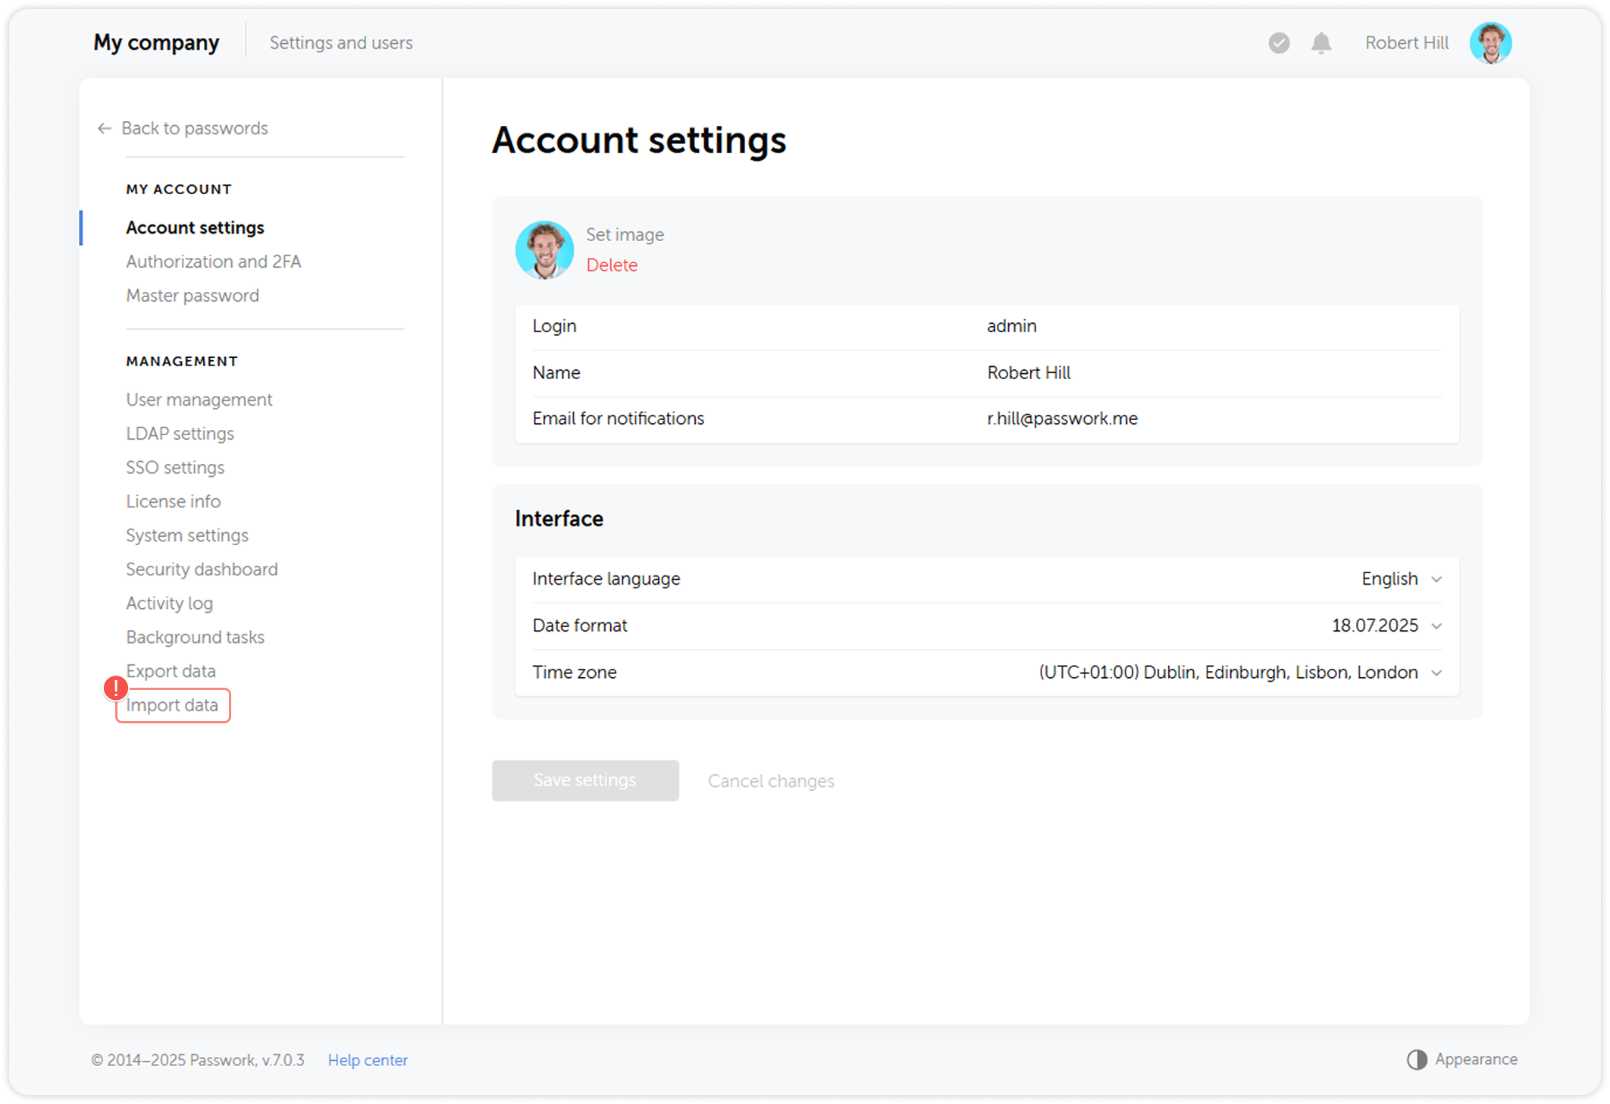Open the notifications bell
Screen dimensions: 1610x1104
click(x=1321, y=43)
